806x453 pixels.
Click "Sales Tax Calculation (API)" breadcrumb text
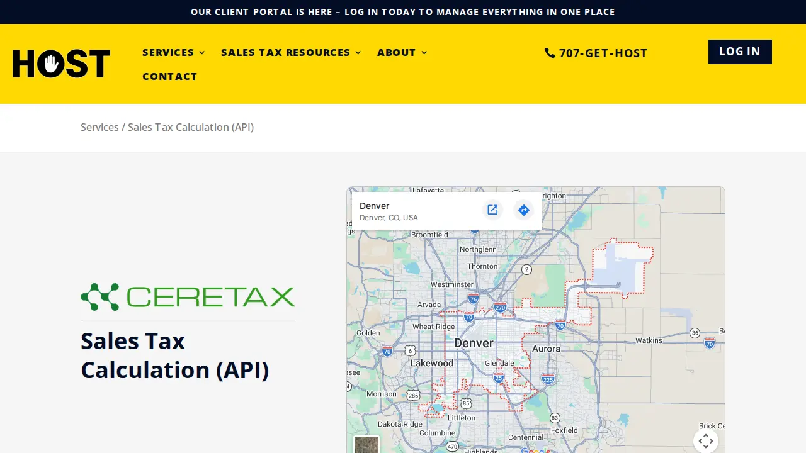click(191, 127)
